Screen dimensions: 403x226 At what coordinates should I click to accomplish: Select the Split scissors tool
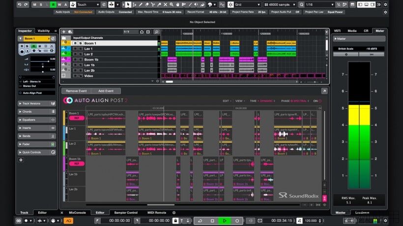click(153, 4)
